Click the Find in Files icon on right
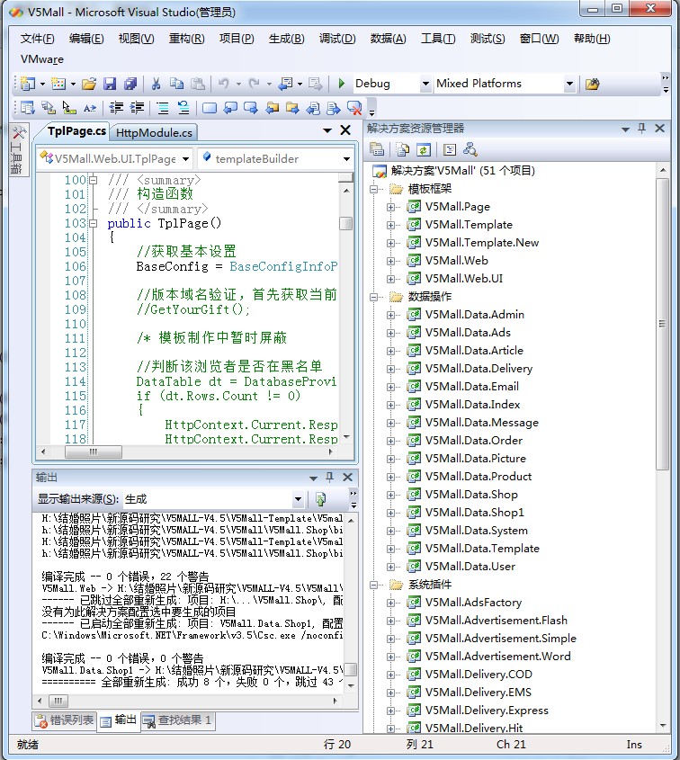This screenshot has height=760, width=680. [x=592, y=84]
